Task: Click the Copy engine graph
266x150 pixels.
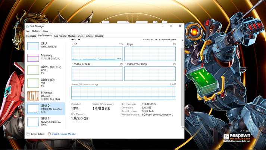Action: pos(150,54)
